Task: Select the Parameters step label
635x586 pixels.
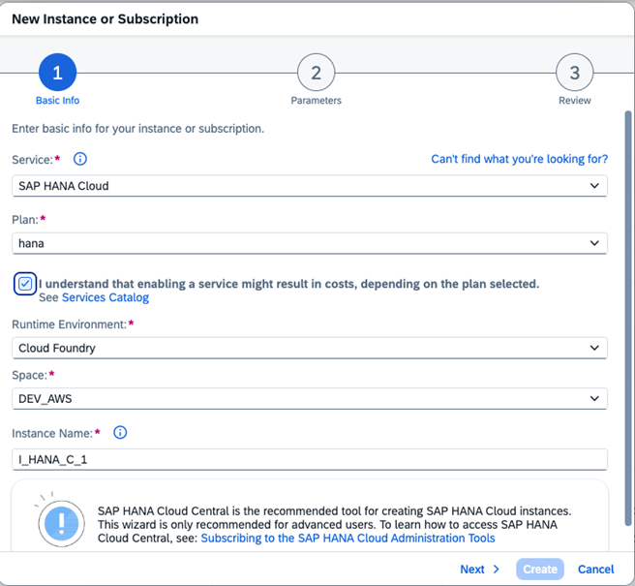Action: (x=316, y=101)
